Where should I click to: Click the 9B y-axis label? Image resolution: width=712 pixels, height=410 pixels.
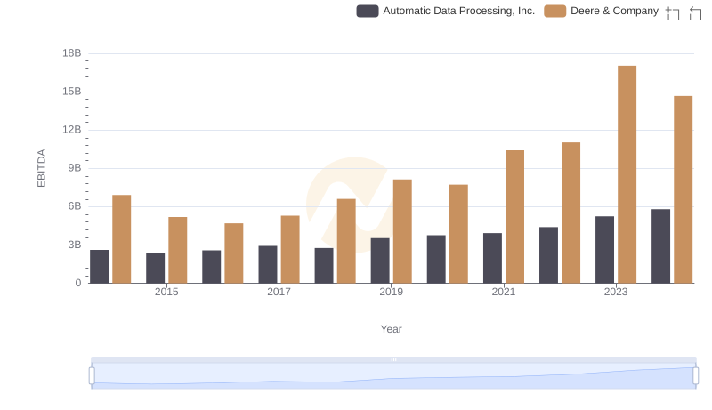coord(75,168)
